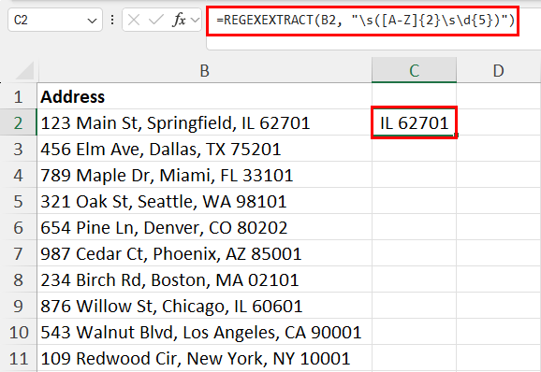The width and height of the screenshot is (541, 372).
Task: Select cell with 987 Cedar Ct, Phoenix address
Action: 205,253
